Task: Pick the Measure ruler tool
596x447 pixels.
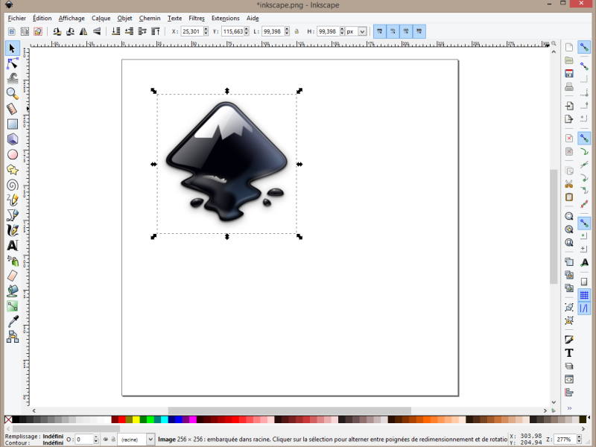Action: (x=13, y=109)
